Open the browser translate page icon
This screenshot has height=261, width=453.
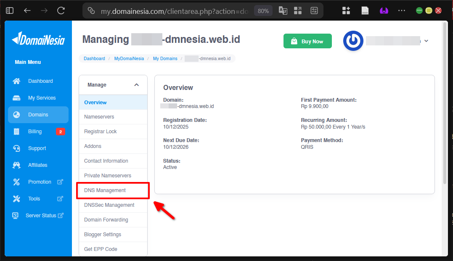coord(283,10)
